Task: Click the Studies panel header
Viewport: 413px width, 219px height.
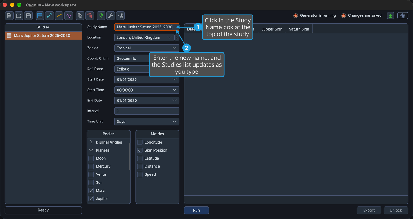Action: click(x=43, y=27)
